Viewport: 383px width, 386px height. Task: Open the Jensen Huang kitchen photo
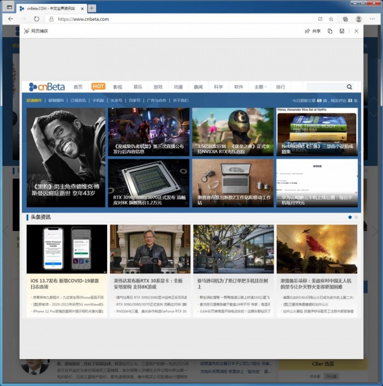tap(150, 249)
